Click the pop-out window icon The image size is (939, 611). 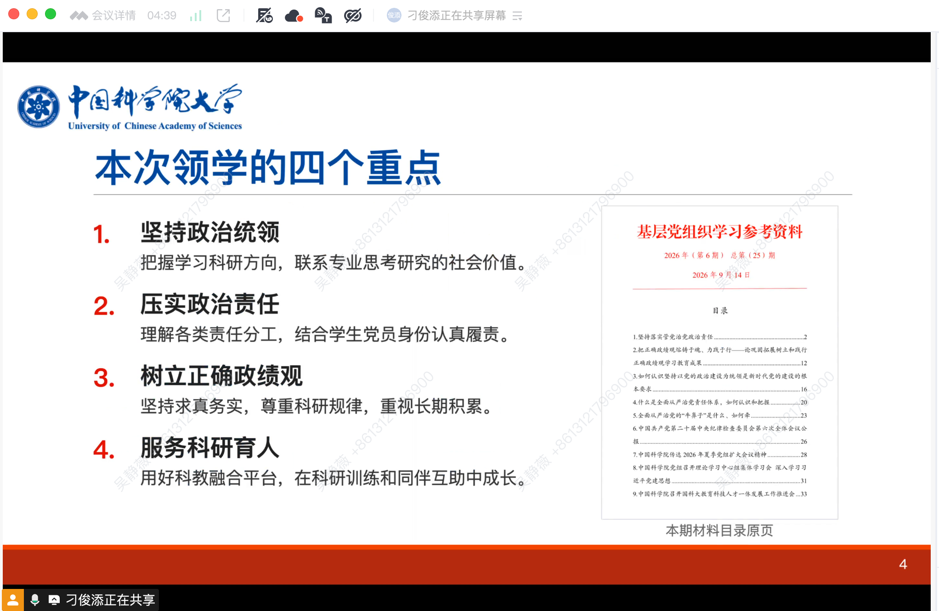click(223, 16)
